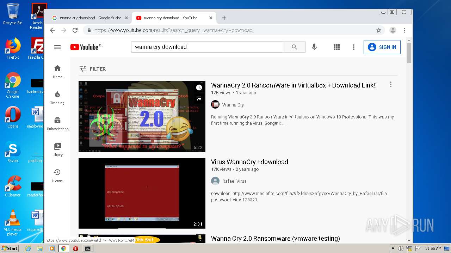Add WannaCry 2.0 video to Watch Later

(x=199, y=87)
